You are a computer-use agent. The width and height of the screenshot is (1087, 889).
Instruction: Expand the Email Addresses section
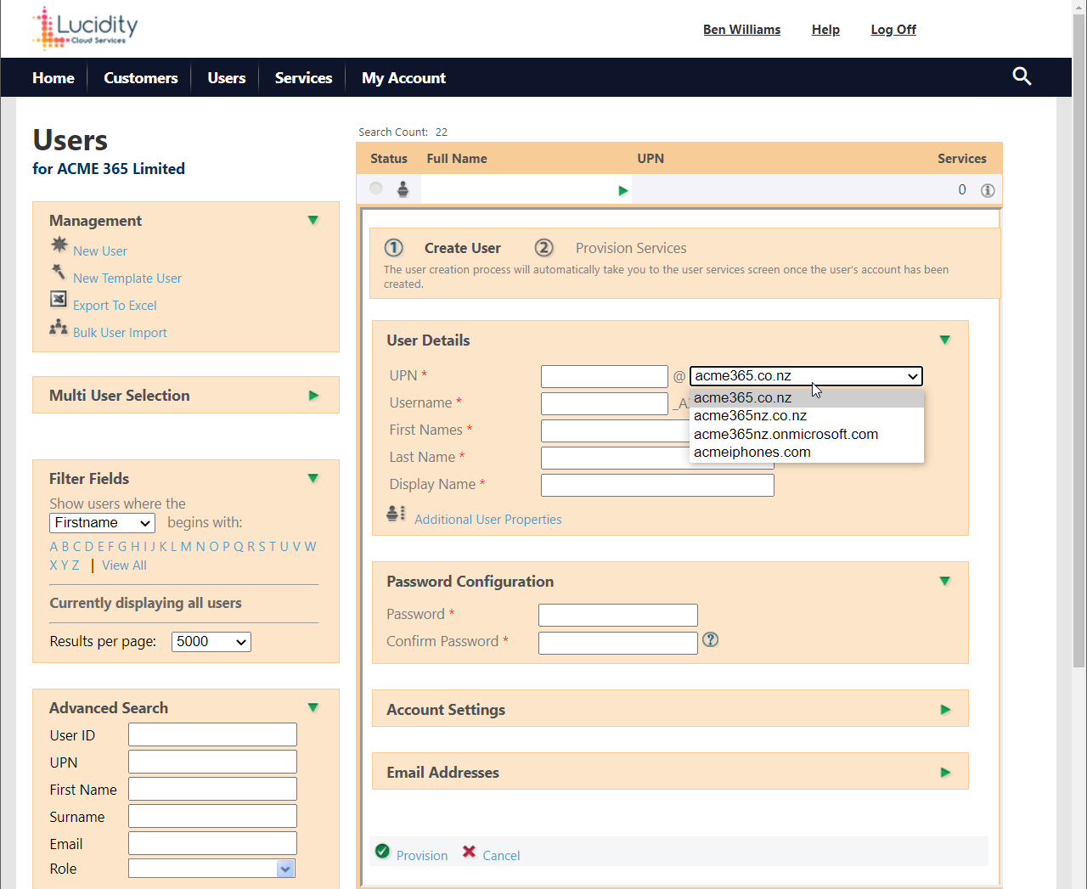(x=945, y=773)
